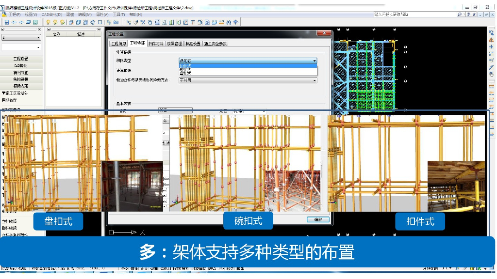Screen dimensions: 497x279
Task: Open the 工程(F) menu
Action: click(x=15, y=15)
